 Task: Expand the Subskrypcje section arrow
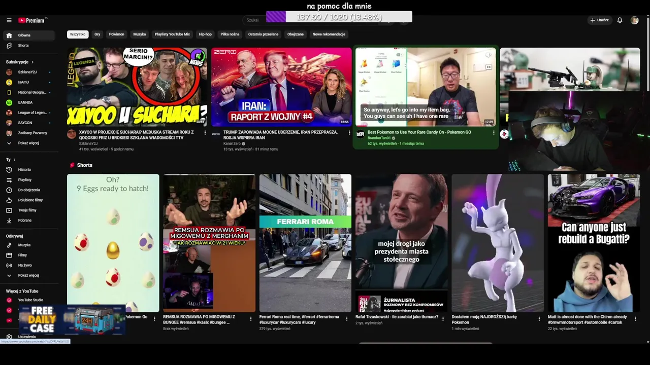pos(32,62)
